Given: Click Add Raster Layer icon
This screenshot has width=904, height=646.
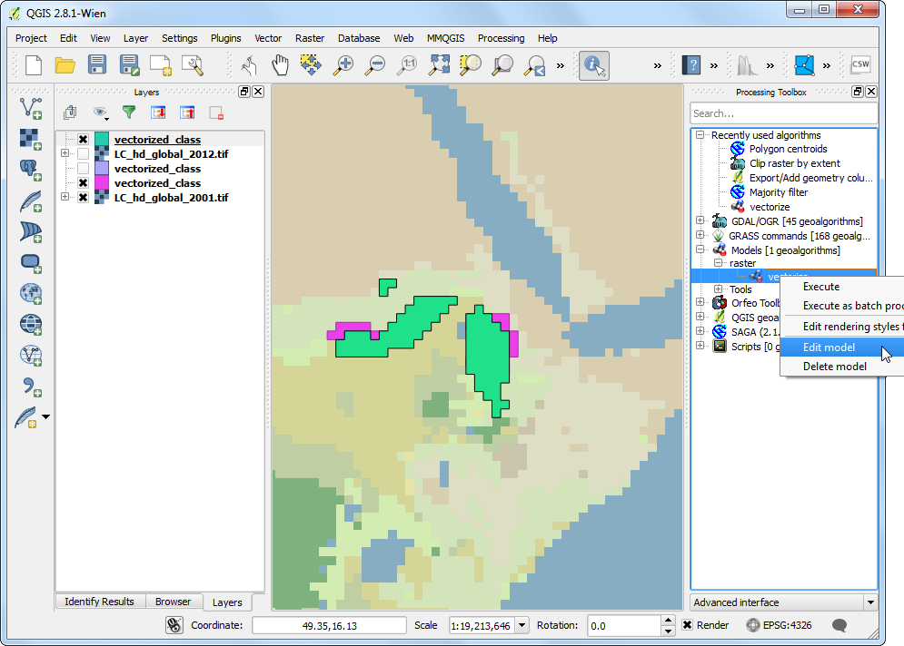Looking at the screenshot, I should coord(30,139).
